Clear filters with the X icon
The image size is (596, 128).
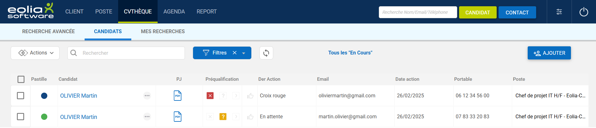click(x=234, y=53)
